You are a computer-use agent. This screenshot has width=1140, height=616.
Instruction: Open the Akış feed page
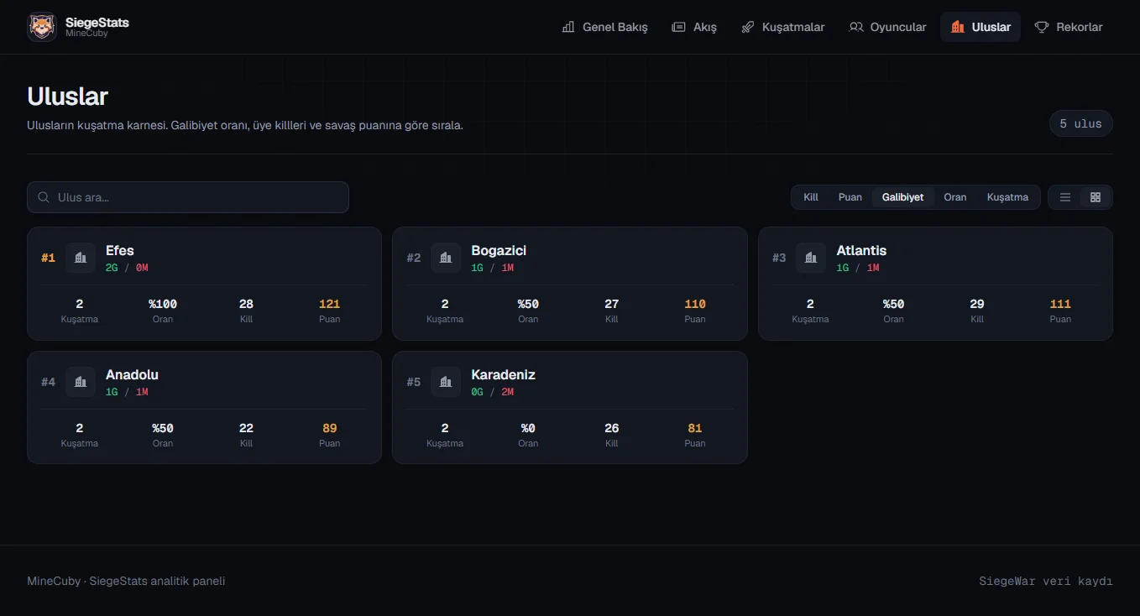tap(694, 27)
